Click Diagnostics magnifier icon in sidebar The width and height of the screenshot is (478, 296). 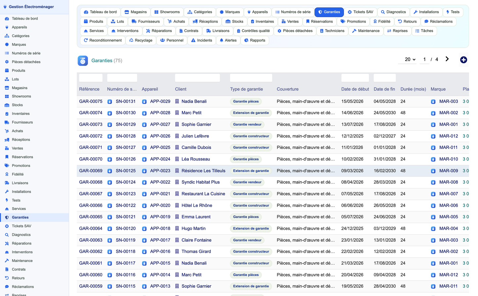(x=7, y=235)
